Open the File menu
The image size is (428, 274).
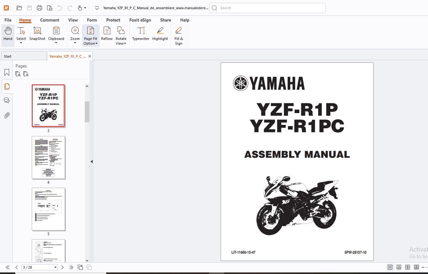[8, 20]
